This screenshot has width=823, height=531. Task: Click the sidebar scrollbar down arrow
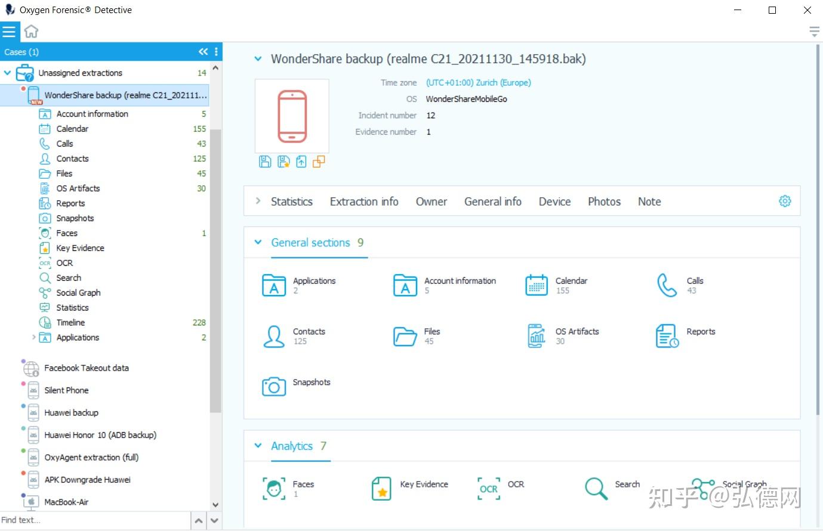pos(215,505)
